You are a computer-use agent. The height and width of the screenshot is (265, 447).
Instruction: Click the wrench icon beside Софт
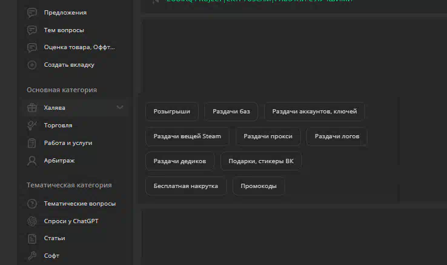click(32, 256)
